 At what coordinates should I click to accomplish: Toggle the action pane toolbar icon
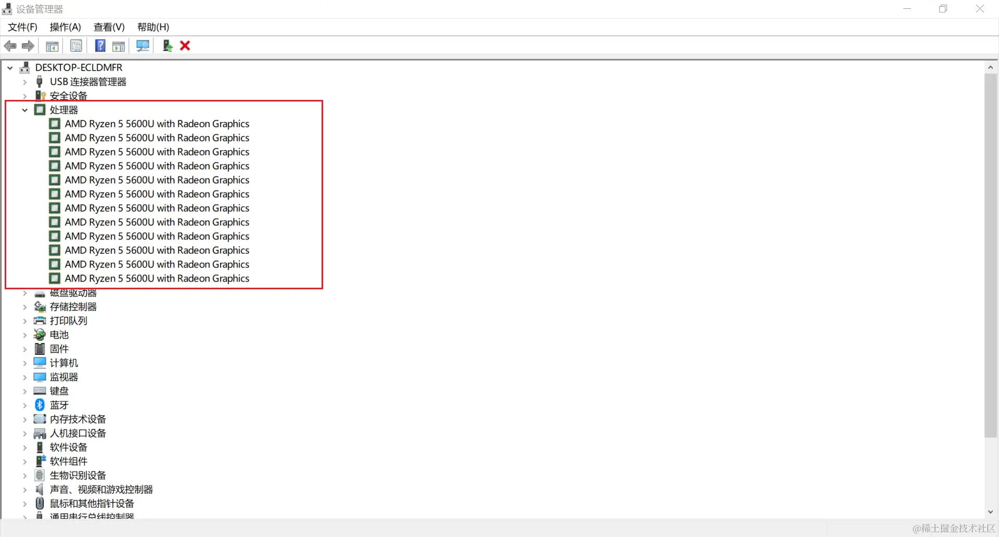point(119,46)
